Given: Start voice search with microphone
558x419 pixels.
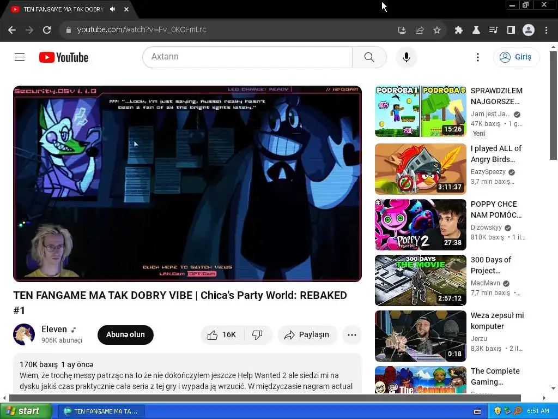Looking at the screenshot, I should tap(407, 57).
